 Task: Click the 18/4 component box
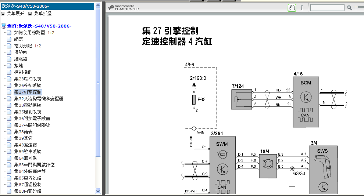[x=268, y=166]
